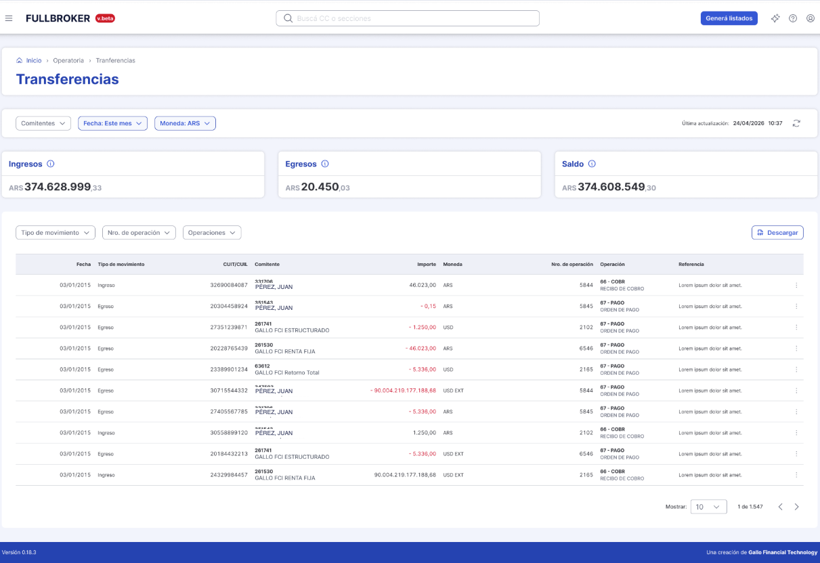The width and height of the screenshot is (820, 563).
Task: Click the Descargar button
Action: (777, 233)
